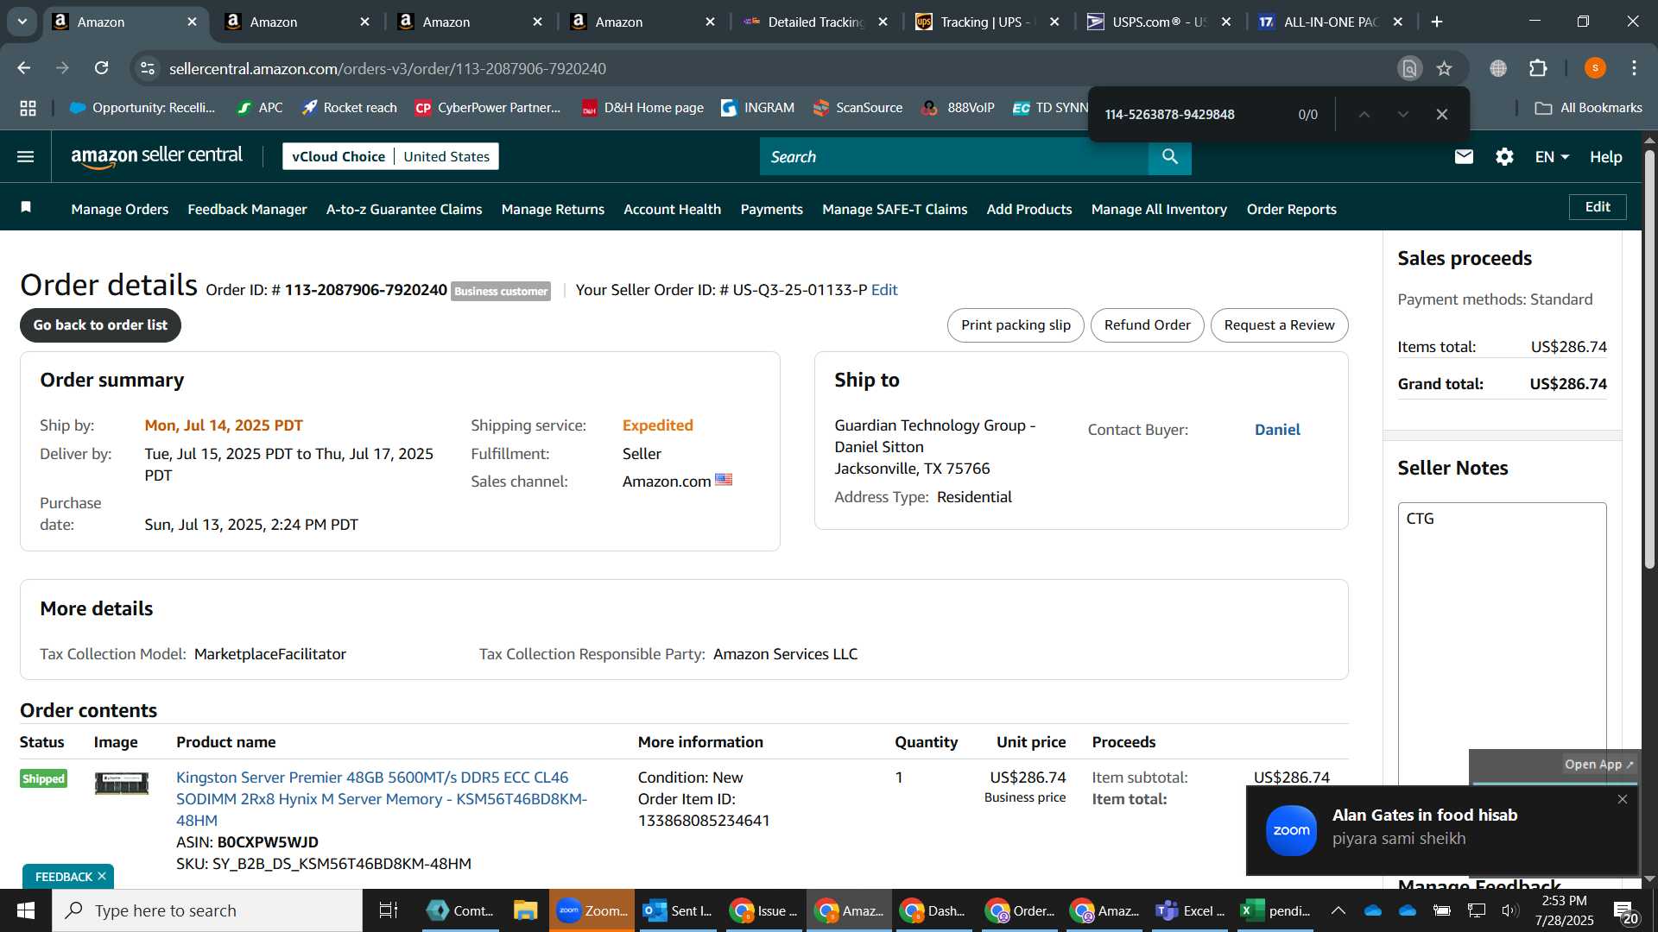Open the Help link in header
The image size is (1658, 932).
coord(1605,156)
